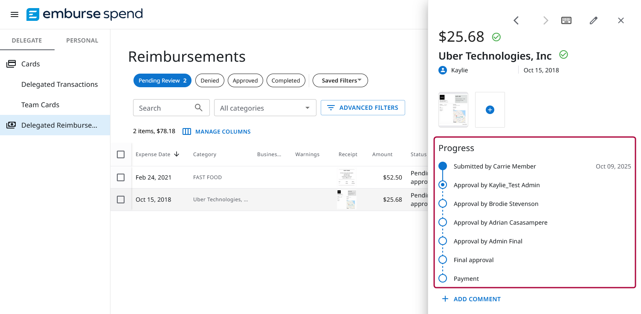Add a new receipt with the plus icon

[x=490, y=109]
